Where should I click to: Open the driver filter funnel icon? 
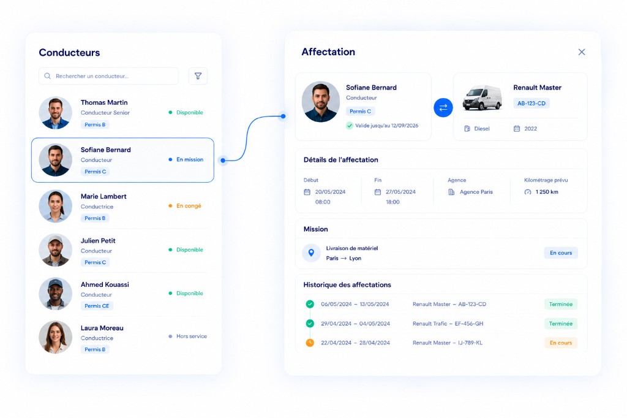(198, 76)
